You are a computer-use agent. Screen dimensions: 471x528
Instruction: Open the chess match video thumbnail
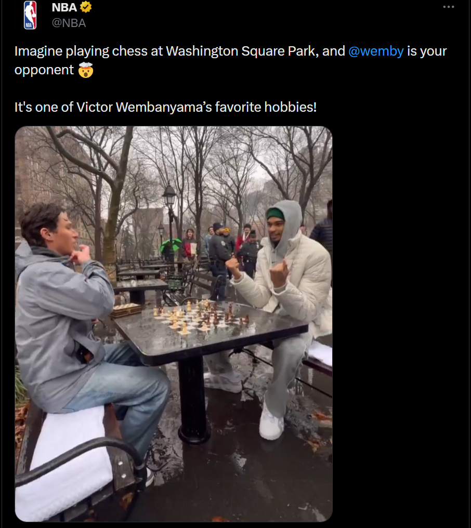pos(174,324)
